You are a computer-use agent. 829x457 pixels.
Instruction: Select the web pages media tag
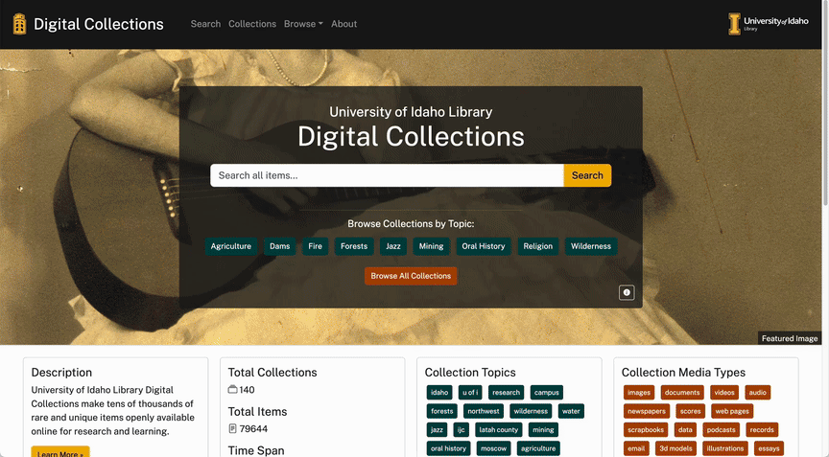point(732,411)
